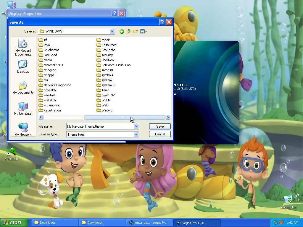
Task: Select the system folder
Action: pyautogui.click(x=104, y=80)
